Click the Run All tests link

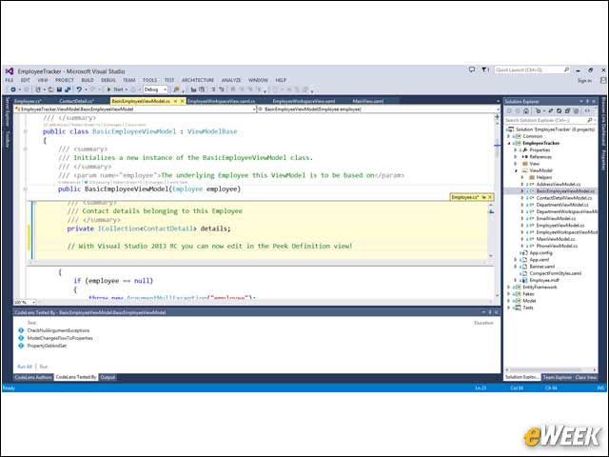pyautogui.click(x=25, y=367)
